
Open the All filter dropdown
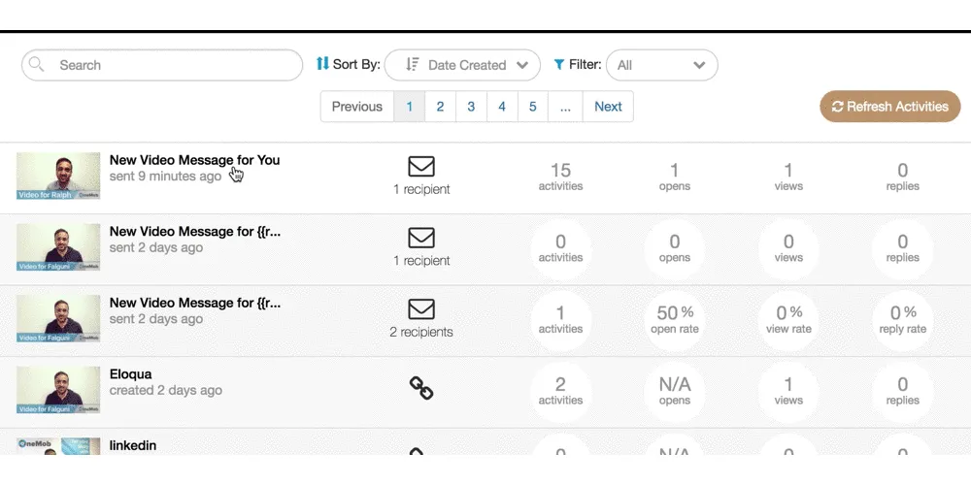pos(662,65)
